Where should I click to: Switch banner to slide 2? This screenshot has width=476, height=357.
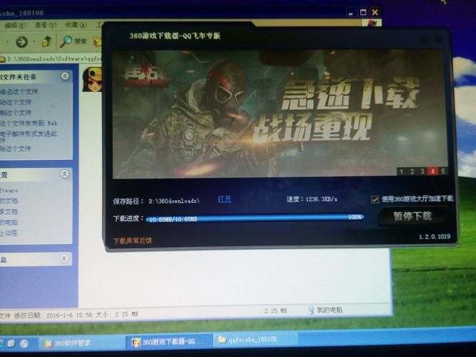click(412, 171)
